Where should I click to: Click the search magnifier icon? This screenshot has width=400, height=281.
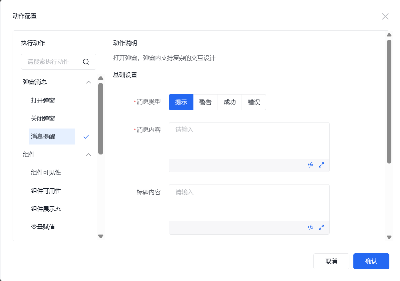pyautogui.click(x=86, y=62)
